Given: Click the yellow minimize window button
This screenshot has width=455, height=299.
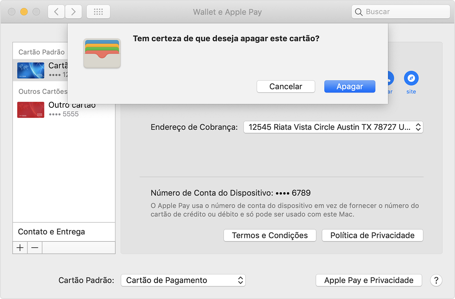Looking at the screenshot, I should tap(24, 12).
